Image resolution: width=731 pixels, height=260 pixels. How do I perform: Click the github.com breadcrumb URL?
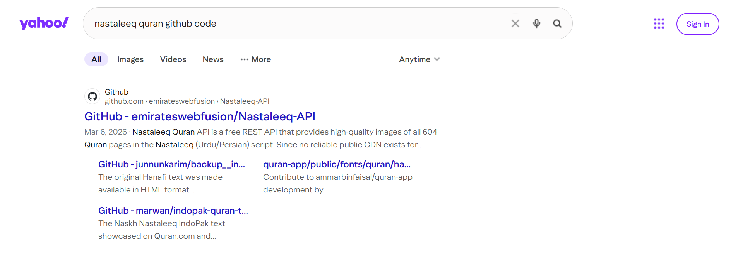click(x=124, y=101)
